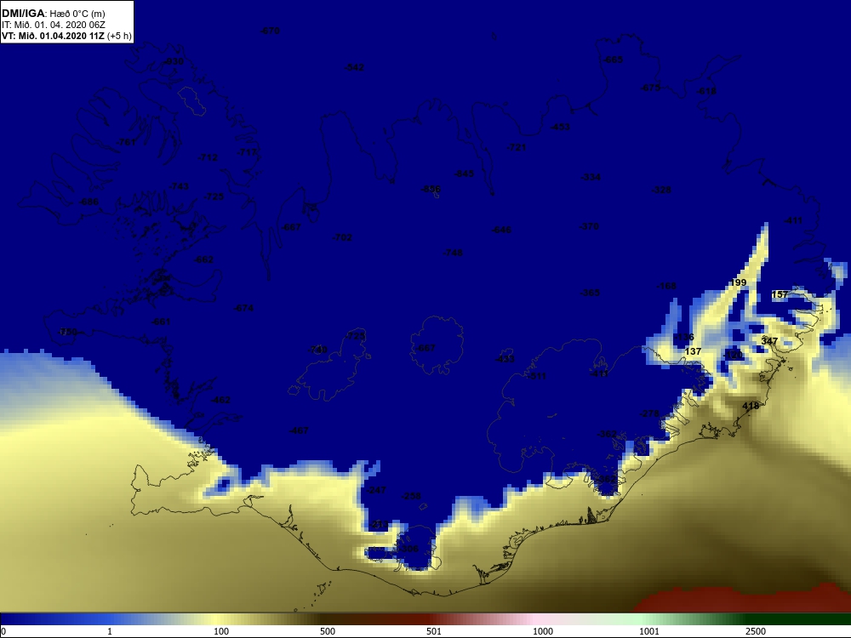
Task: Click the map value -433
Action: 505,359
